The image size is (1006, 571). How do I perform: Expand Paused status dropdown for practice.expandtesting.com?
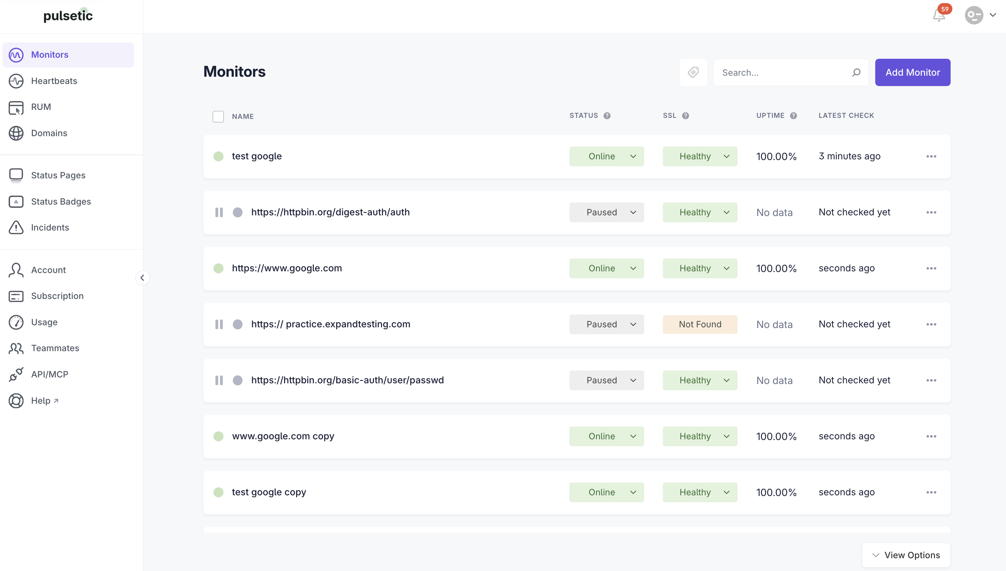point(606,325)
